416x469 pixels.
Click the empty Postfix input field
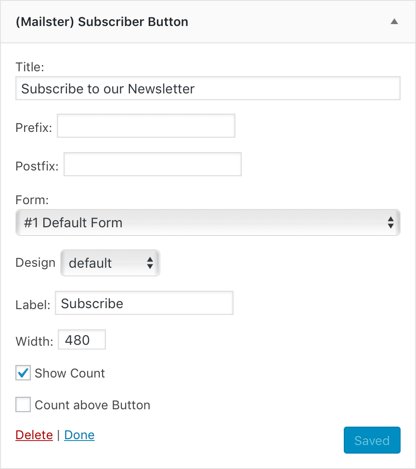152,164
